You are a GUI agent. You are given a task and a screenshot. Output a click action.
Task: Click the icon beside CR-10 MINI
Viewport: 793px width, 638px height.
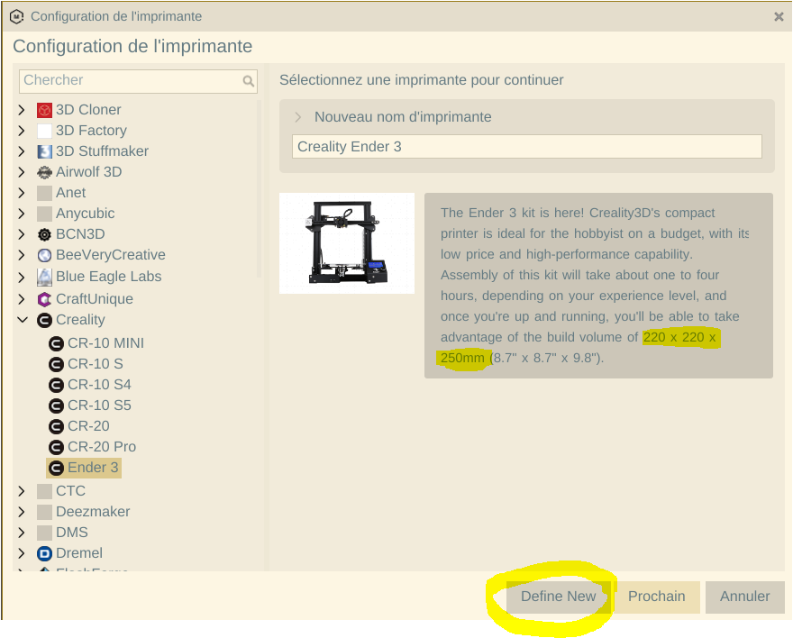56,343
